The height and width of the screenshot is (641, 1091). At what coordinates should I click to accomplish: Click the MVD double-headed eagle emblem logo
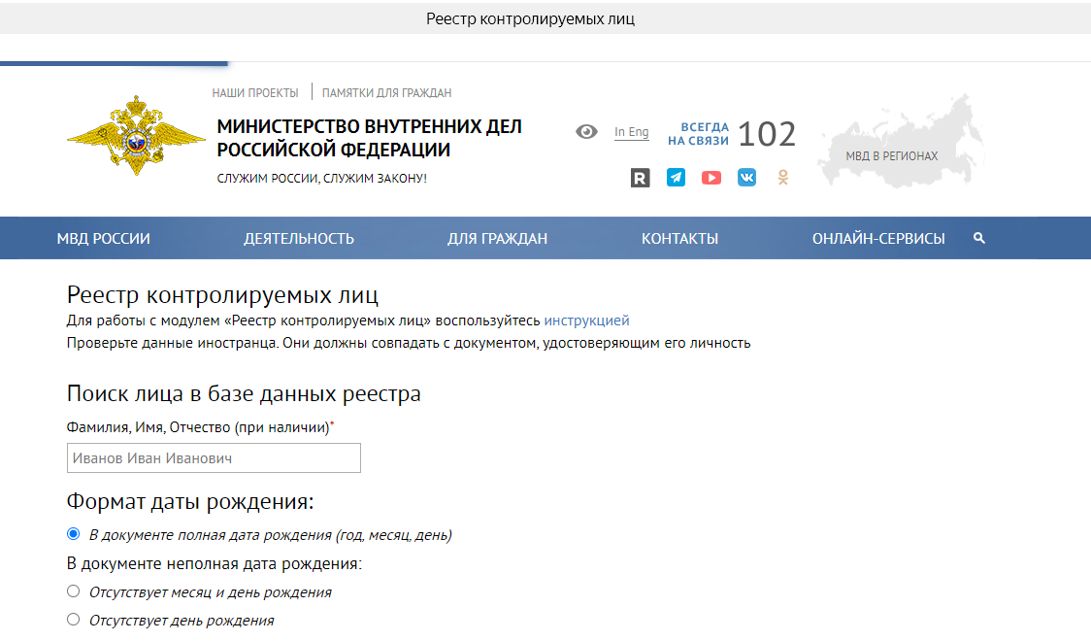click(x=136, y=135)
